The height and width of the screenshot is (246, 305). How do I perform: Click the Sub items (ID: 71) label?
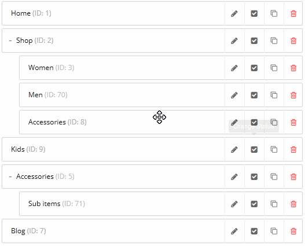point(57,204)
